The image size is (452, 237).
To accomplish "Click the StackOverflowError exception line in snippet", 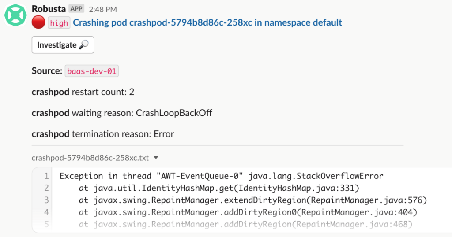I will (x=221, y=176).
